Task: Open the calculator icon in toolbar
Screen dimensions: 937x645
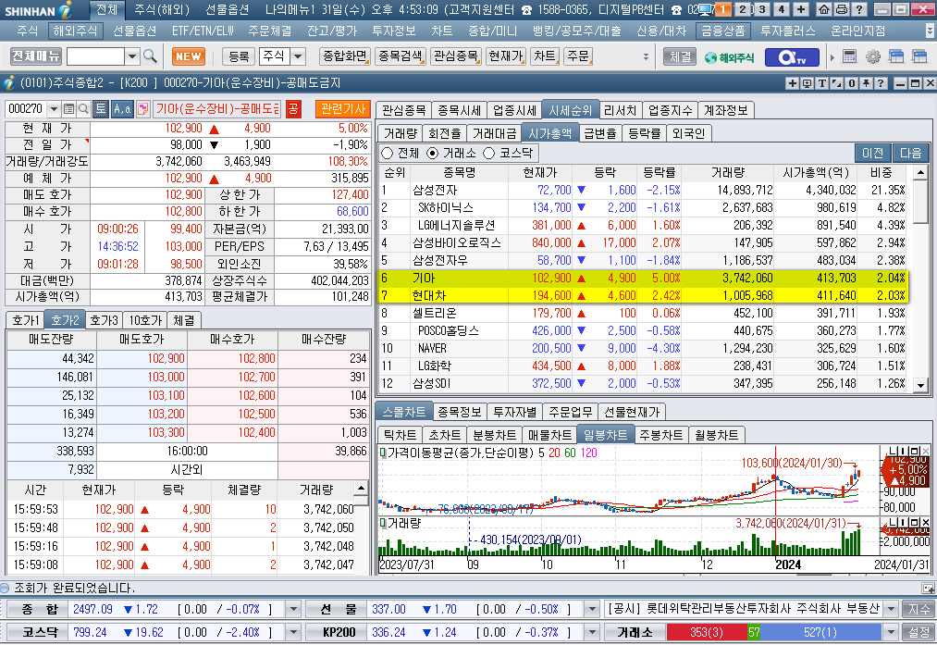Action: click(849, 56)
